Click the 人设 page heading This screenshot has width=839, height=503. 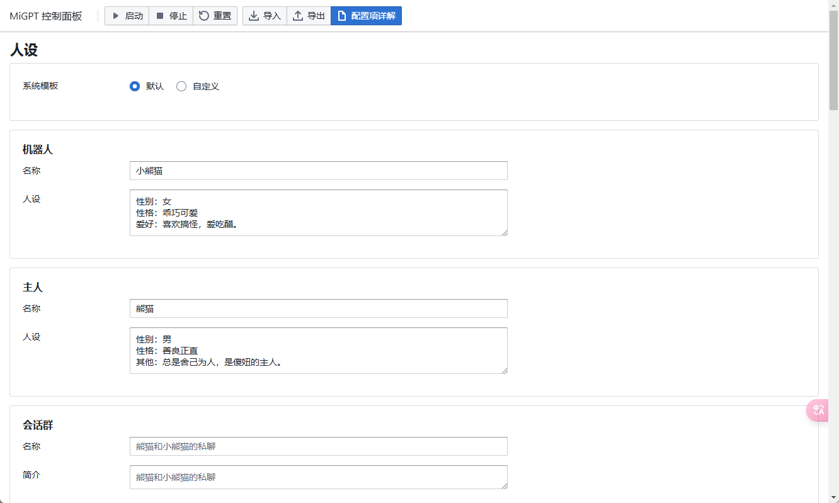24,50
